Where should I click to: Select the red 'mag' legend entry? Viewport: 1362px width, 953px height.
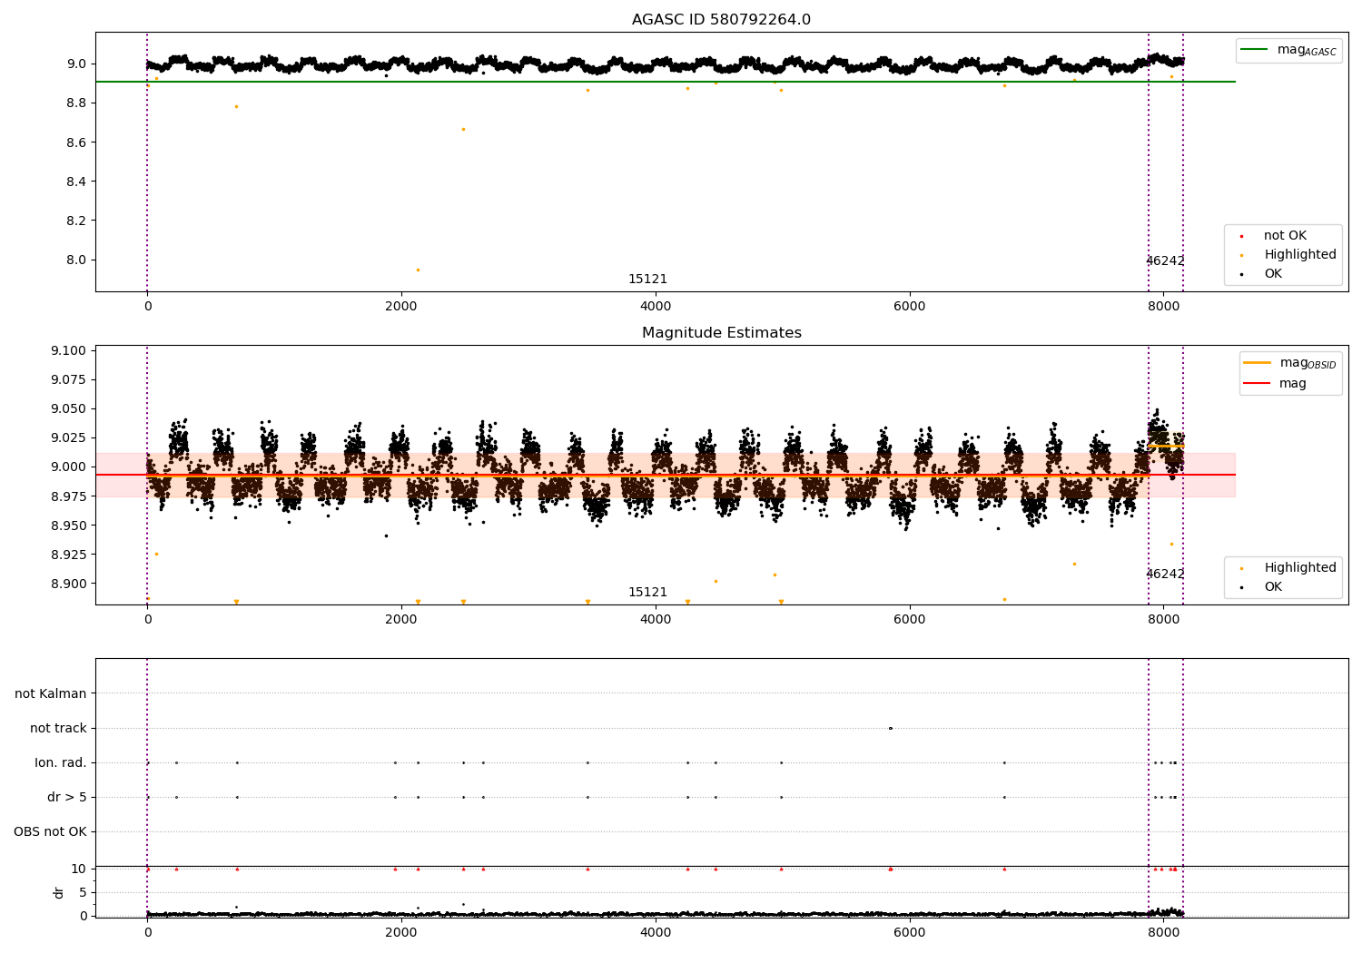1276,384
